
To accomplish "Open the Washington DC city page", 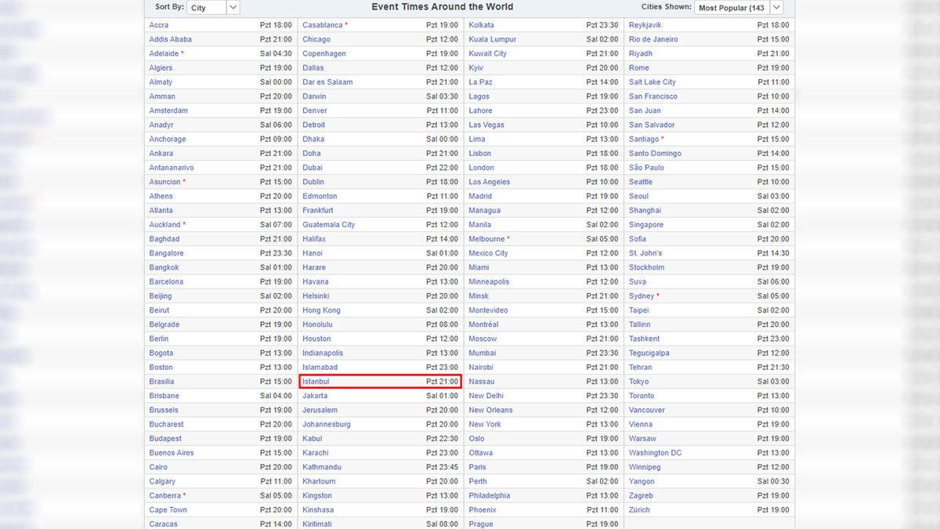I will pos(656,452).
